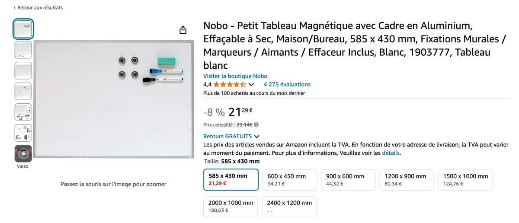Click the main whiteboard product image
This screenshot has height=223, width=519.
tap(113, 99)
